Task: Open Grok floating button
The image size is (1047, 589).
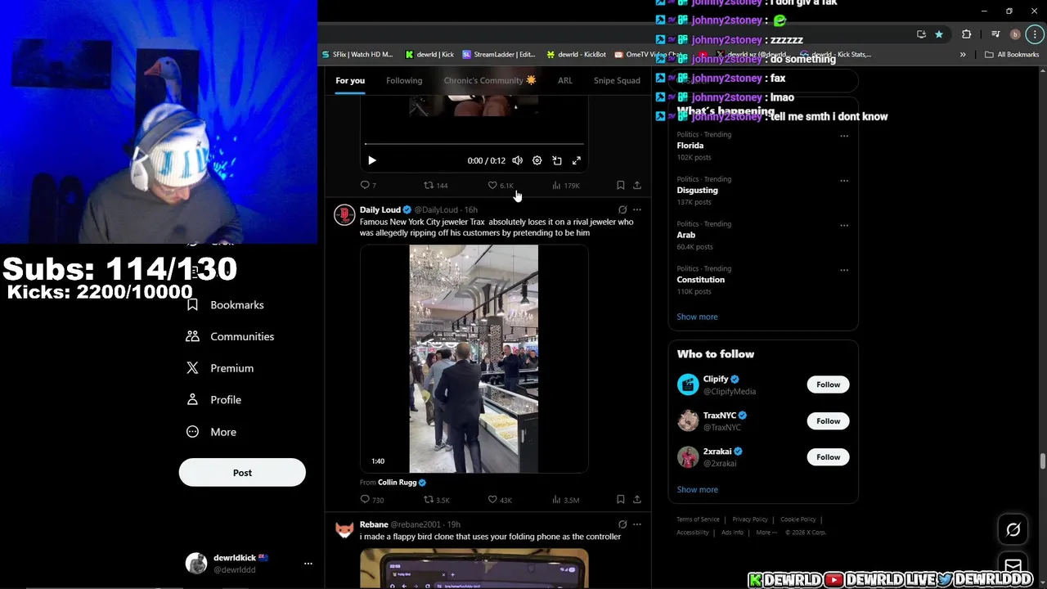Action: point(1013,530)
